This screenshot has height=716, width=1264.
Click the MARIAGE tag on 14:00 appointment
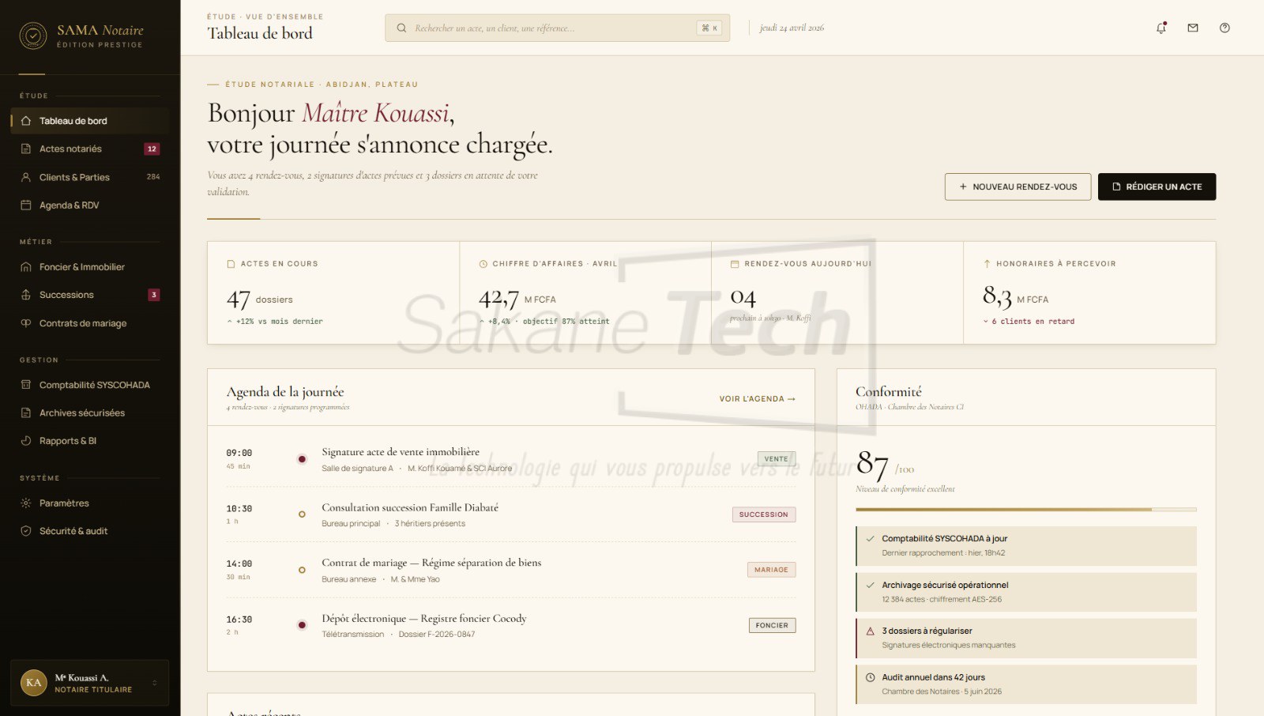(x=771, y=570)
